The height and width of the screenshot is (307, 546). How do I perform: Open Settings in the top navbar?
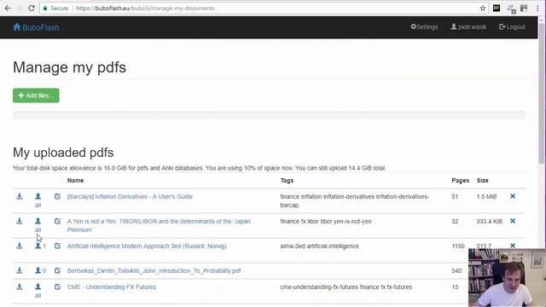(x=424, y=26)
